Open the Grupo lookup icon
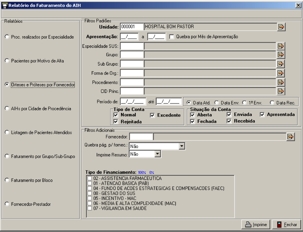Image resolution: width=303 pixels, height=232 pixels. tap(281, 55)
